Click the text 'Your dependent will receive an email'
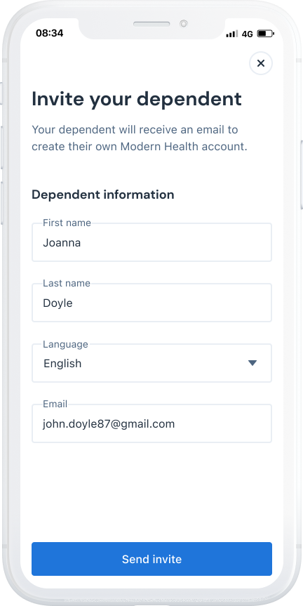 point(128,129)
